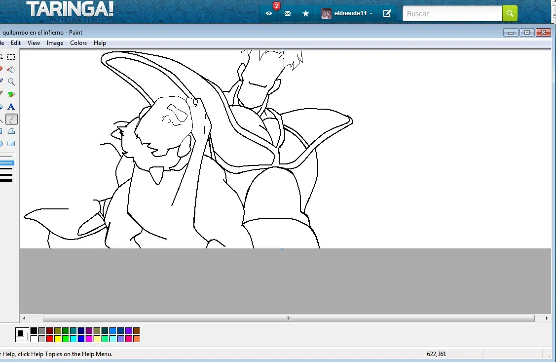This screenshot has height=362, width=556.
Task: Select the Polygon tool
Action: 11,131
